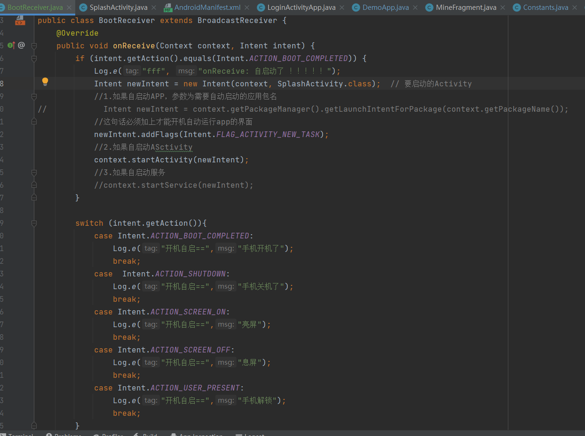Close the LoginActivityApp.java tab
585x436 pixels.
click(x=342, y=8)
